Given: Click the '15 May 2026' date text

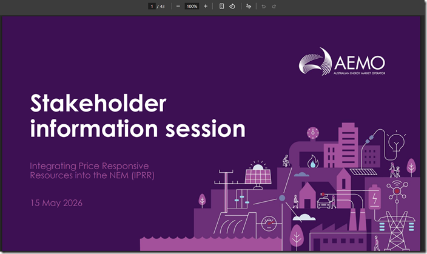Looking at the screenshot, I should pos(56,203).
